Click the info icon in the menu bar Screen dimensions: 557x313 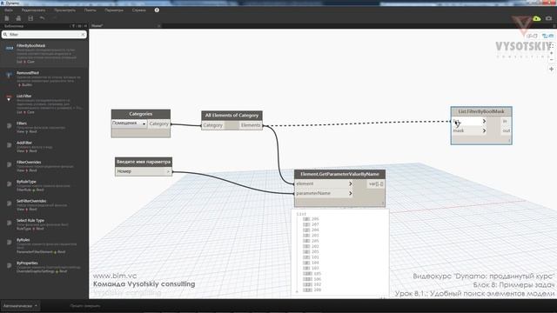[157, 10]
